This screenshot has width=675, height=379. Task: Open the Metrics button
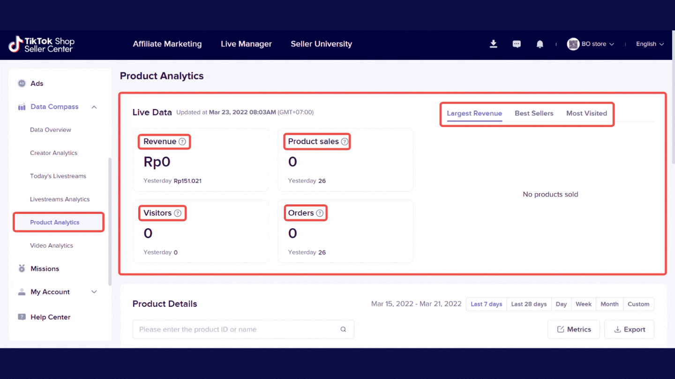coord(574,329)
